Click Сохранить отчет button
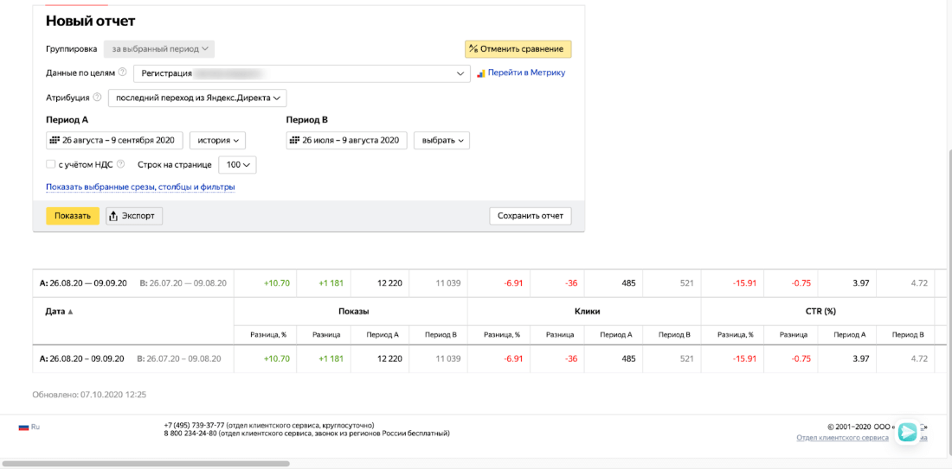 (530, 216)
